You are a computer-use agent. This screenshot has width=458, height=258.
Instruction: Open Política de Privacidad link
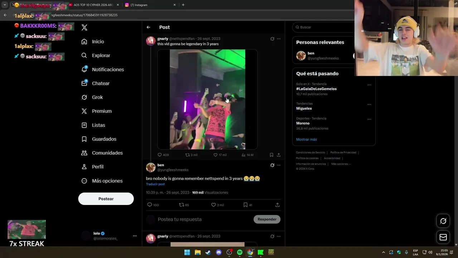coord(343,153)
